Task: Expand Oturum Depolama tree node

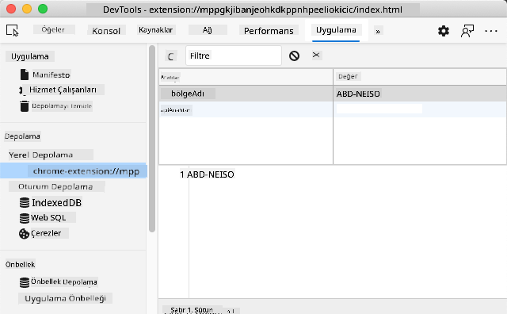Action: (55, 186)
